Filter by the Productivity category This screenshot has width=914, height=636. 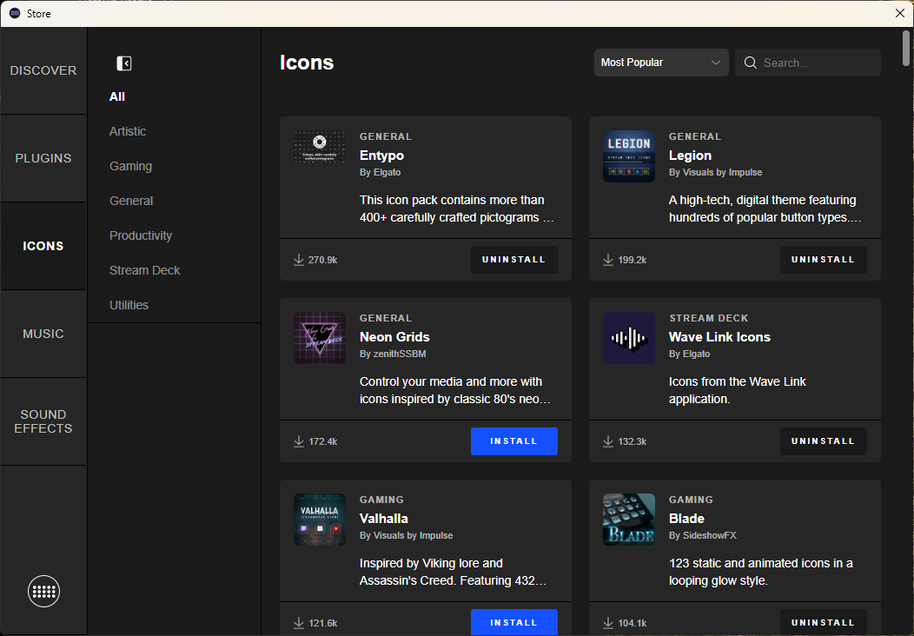pyautogui.click(x=141, y=235)
